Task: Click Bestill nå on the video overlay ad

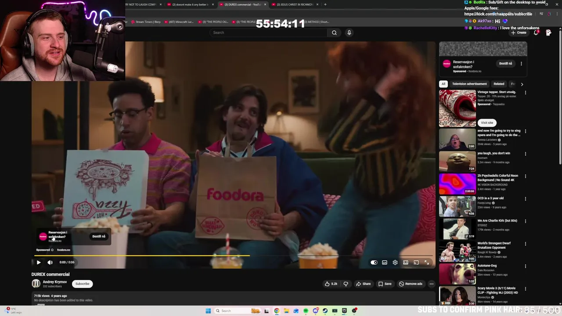Action: [99, 237]
